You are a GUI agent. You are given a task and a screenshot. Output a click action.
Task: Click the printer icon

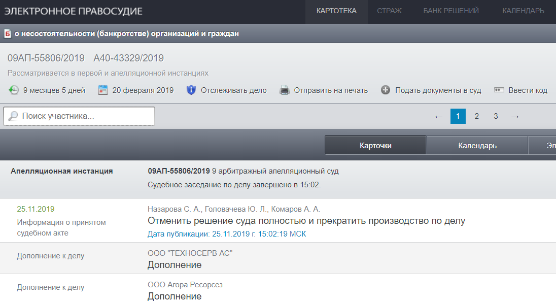(x=285, y=90)
